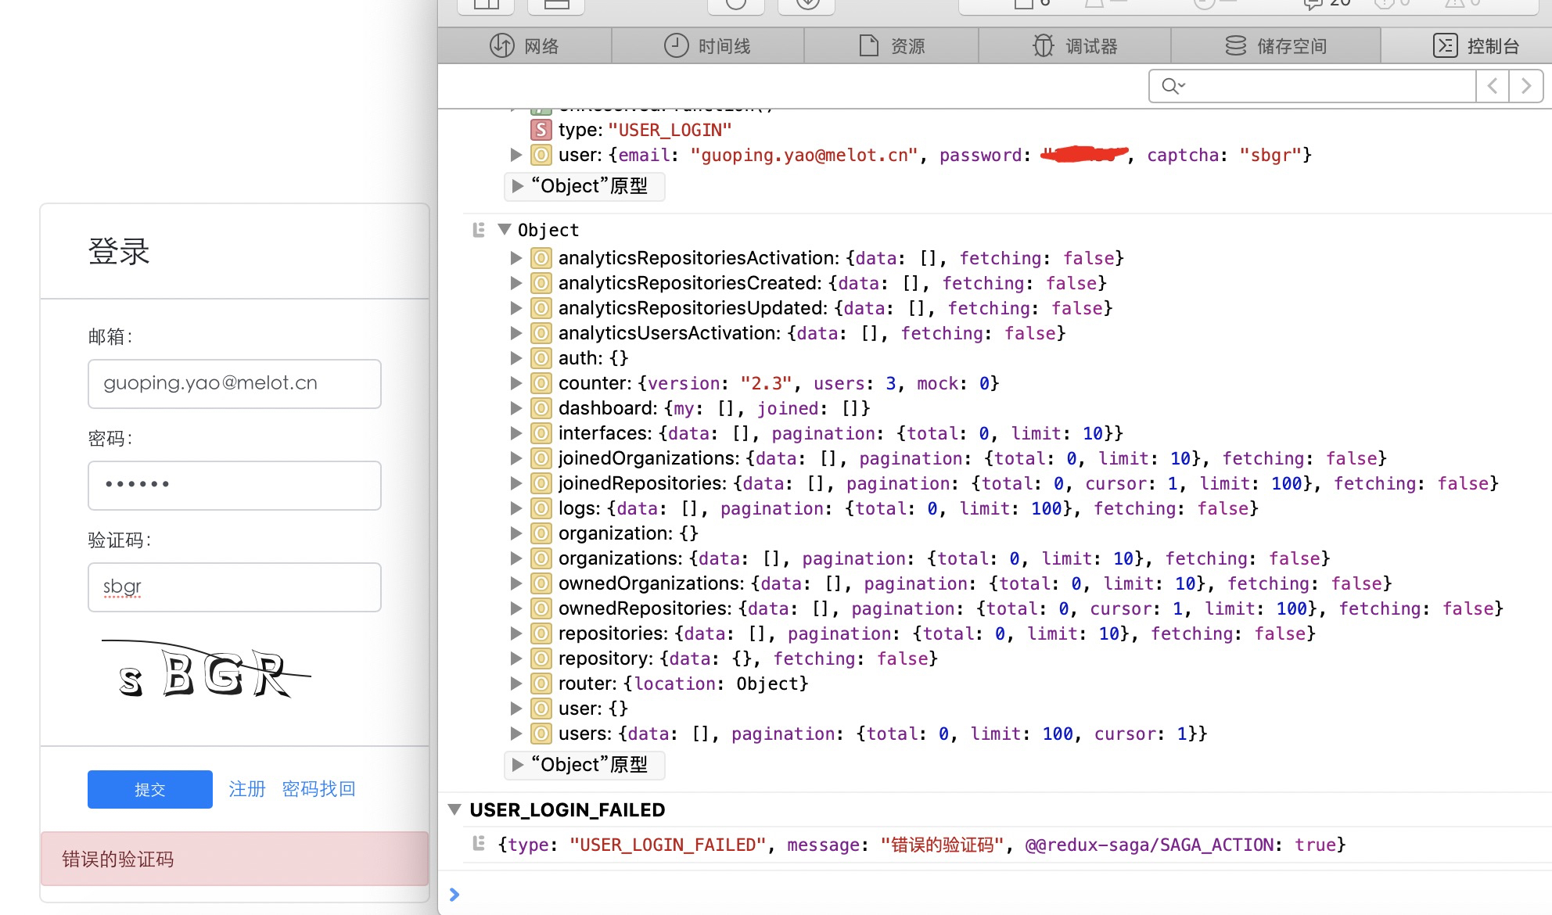Select the 控制台 console tab
Viewport: 1552px width, 915px height.
(1475, 46)
